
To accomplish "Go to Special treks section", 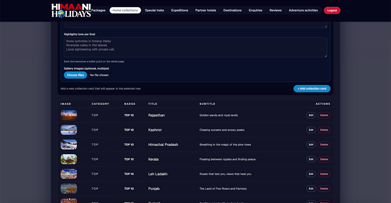I will pos(154,10).
